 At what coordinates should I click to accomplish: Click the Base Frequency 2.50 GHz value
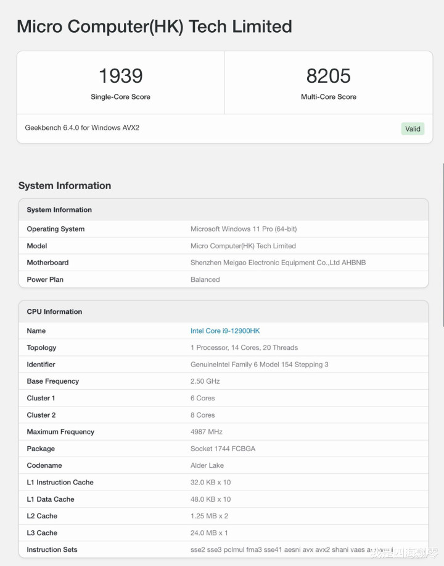pos(205,381)
